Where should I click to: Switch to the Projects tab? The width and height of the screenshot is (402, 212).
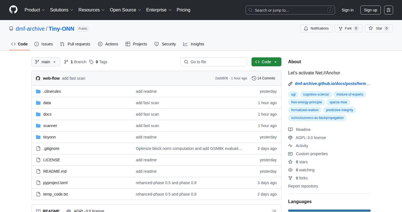click(136, 44)
